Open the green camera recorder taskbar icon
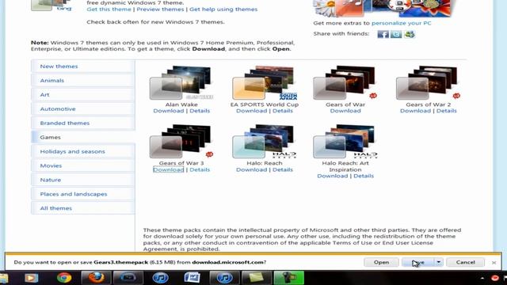Image resolution: width=507 pixels, height=285 pixels. tap(288, 278)
